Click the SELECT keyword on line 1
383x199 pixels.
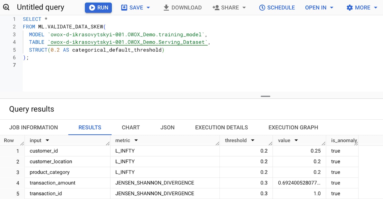[x=32, y=19]
